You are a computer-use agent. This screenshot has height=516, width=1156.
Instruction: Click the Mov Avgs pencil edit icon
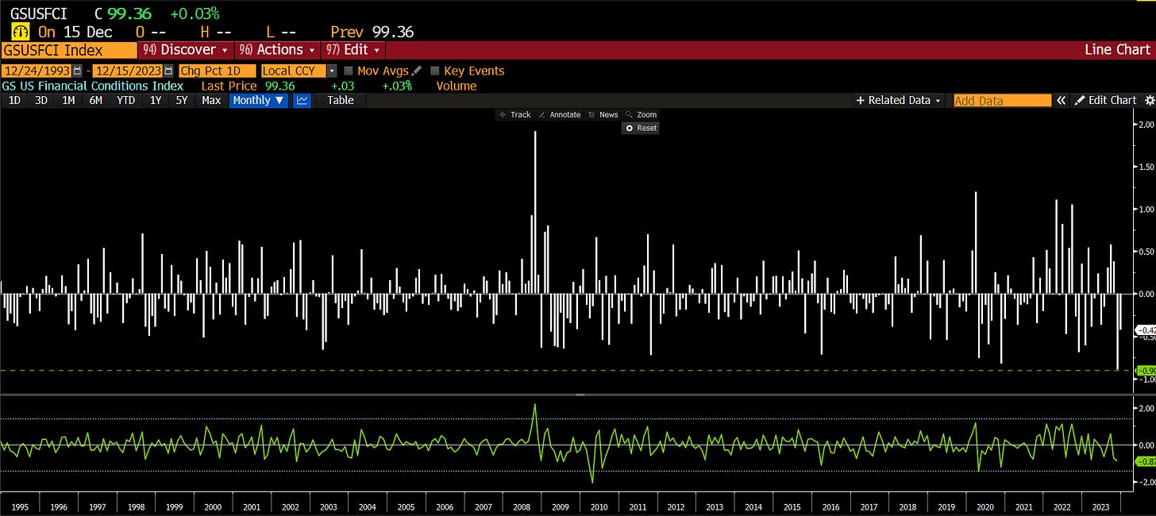click(x=417, y=71)
